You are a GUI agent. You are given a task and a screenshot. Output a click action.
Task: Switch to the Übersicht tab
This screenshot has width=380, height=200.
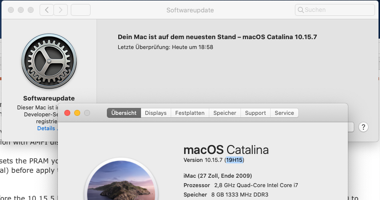click(x=124, y=113)
